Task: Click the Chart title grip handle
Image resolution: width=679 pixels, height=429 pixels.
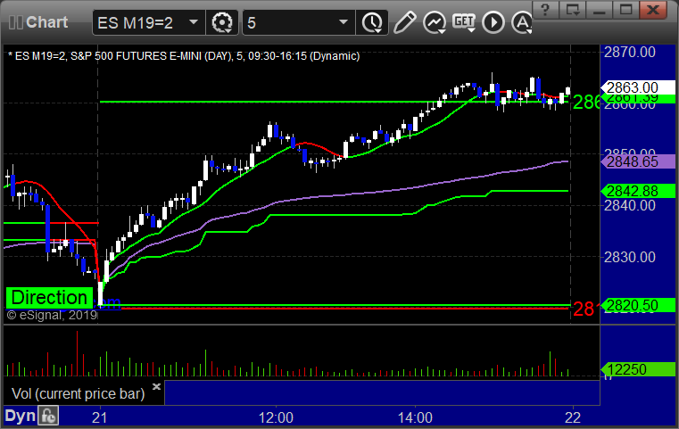Action: coord(16,22)
